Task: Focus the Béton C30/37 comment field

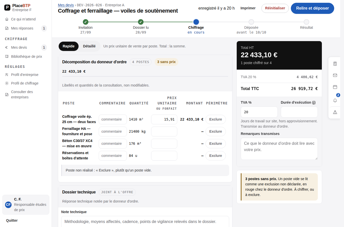Action: click(113, 144)
